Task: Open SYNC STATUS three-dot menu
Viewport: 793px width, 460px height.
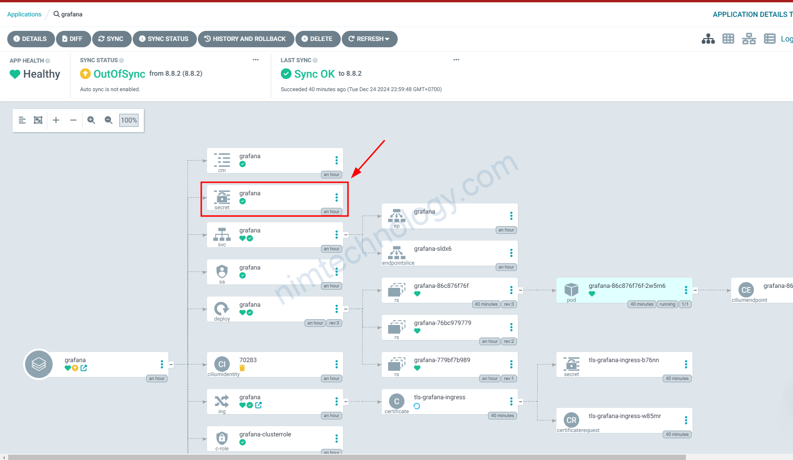Action: pyautogui.click(x=256, y=60)
